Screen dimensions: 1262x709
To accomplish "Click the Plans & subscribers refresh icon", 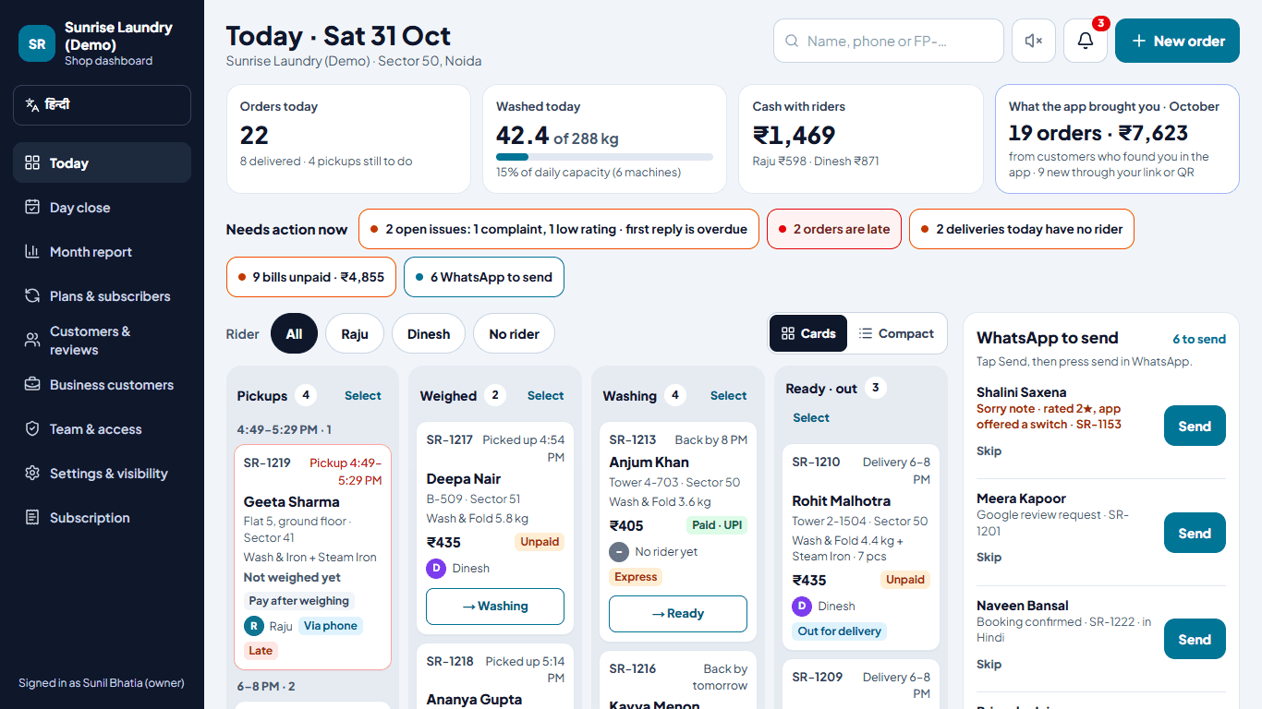I will coord(32,296).
